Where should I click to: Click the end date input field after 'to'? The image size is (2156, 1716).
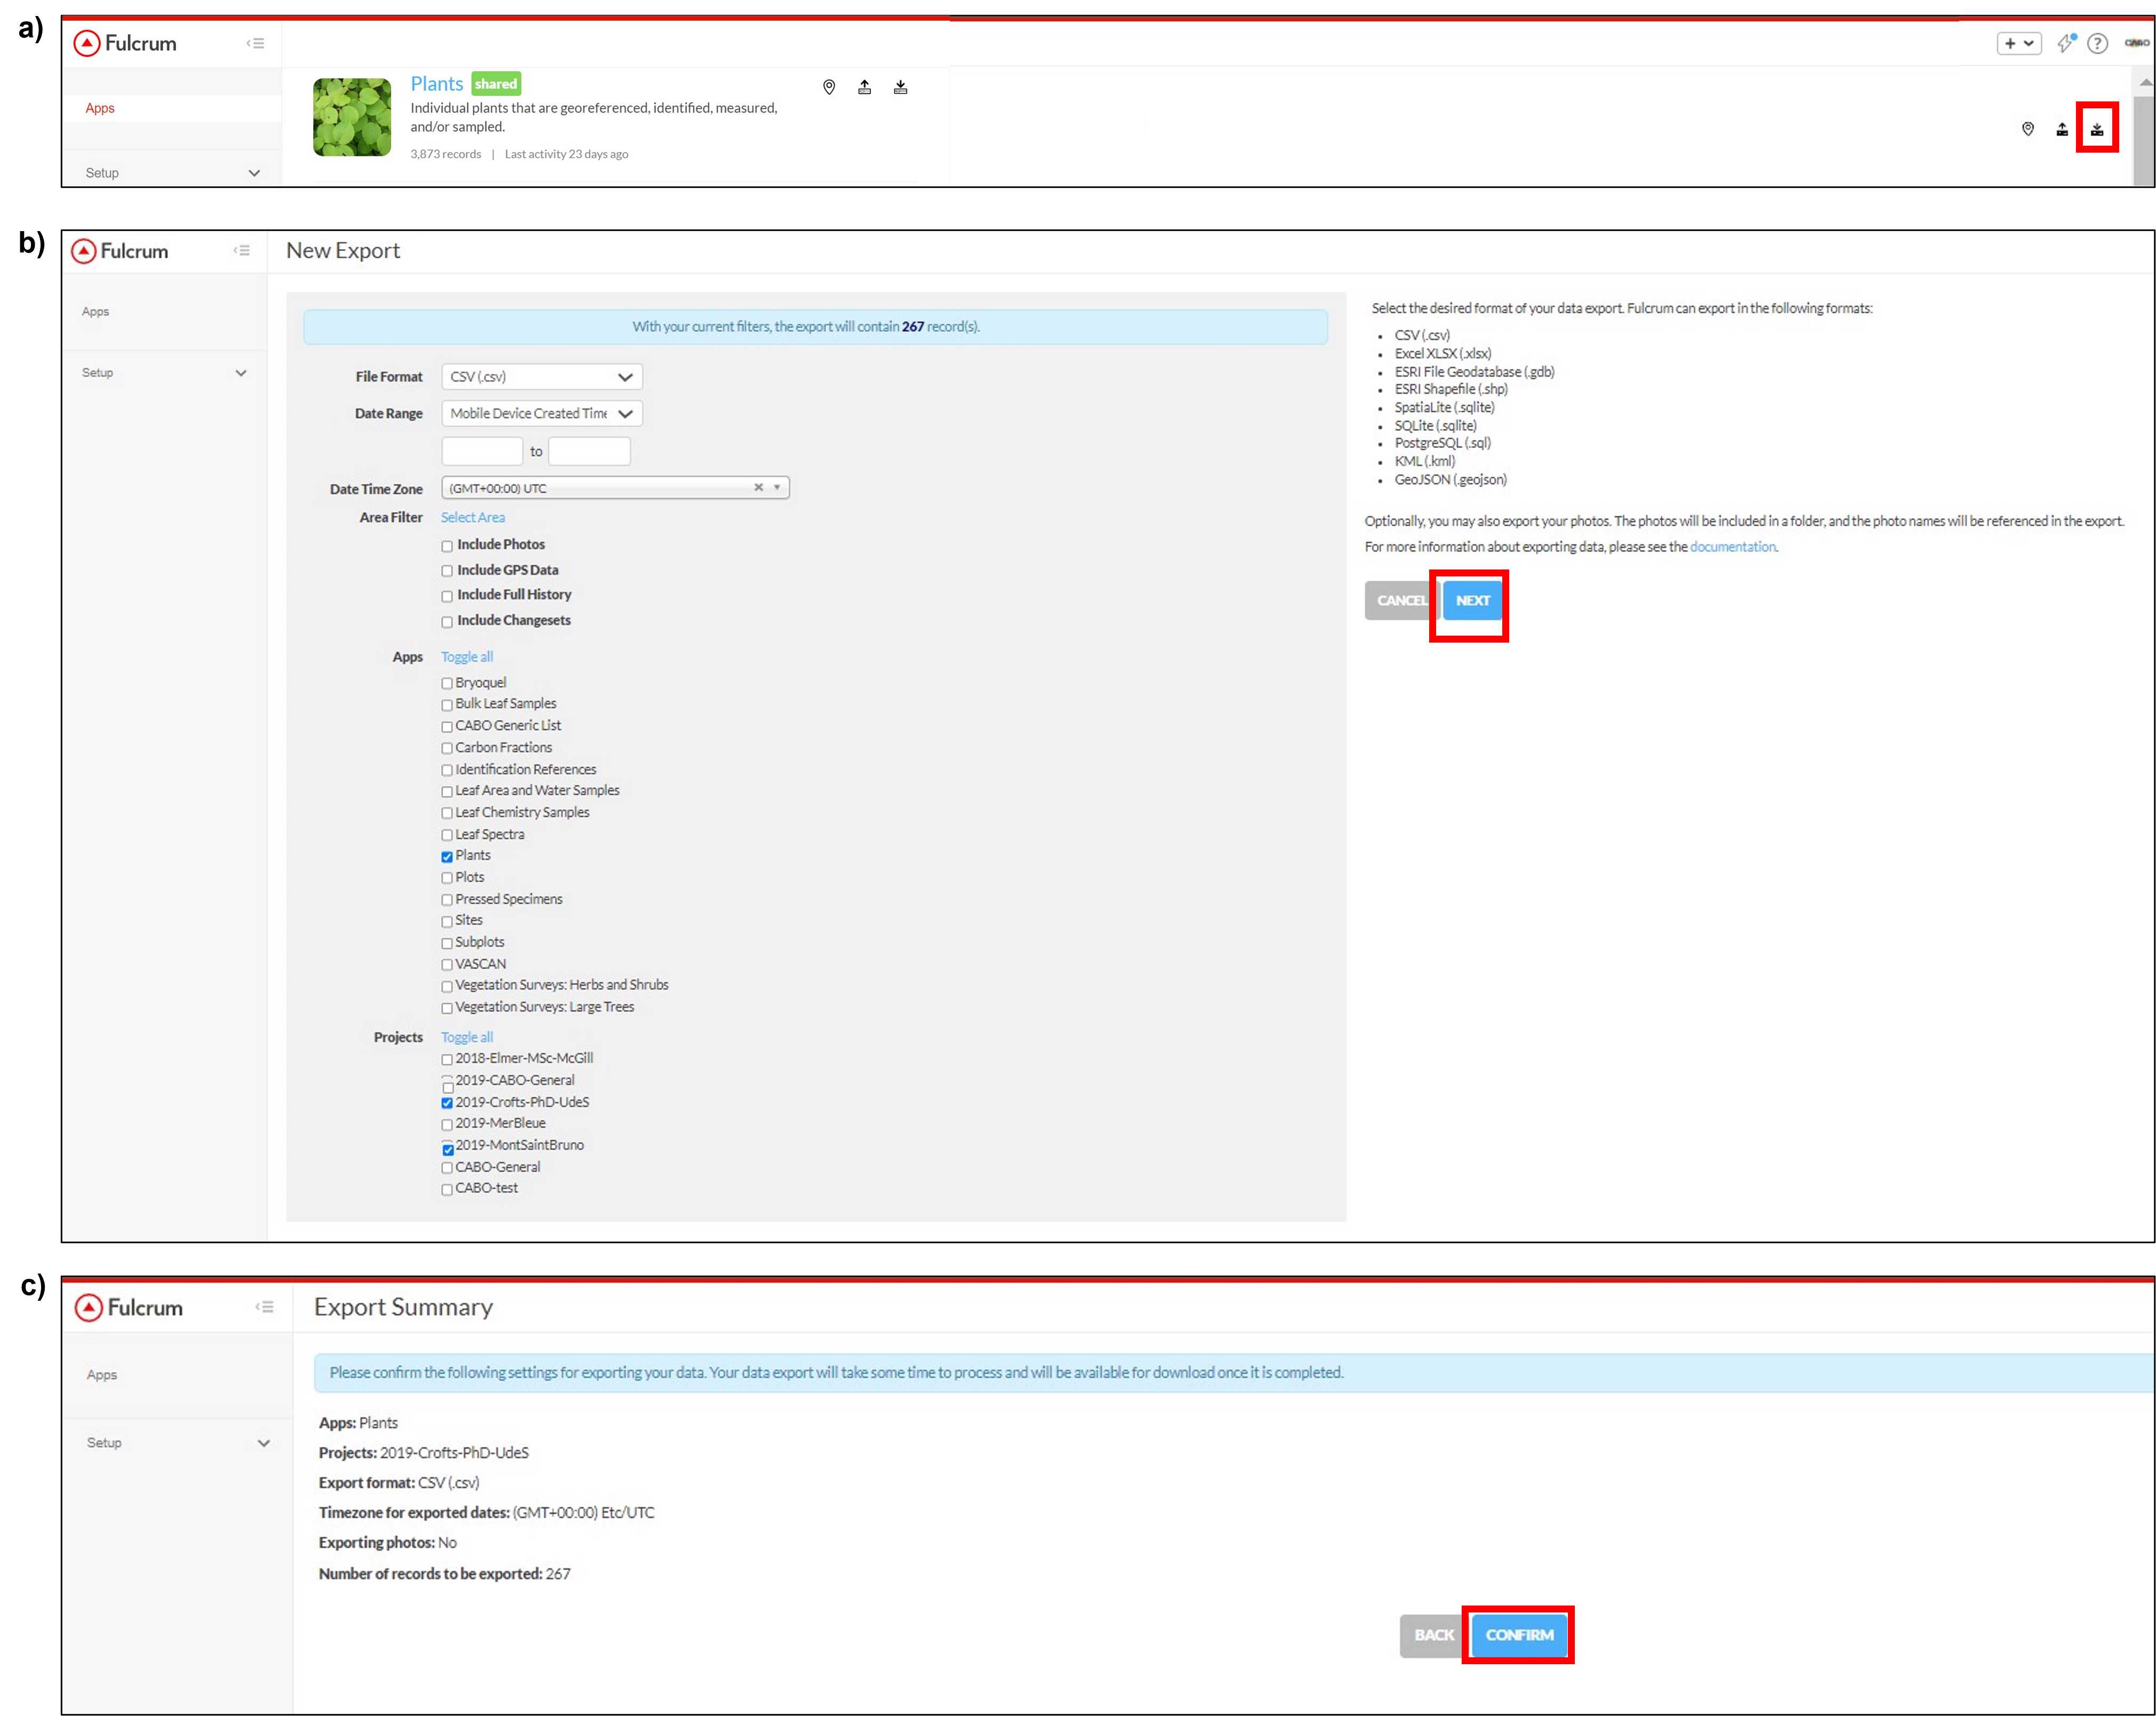click(589, 451)
